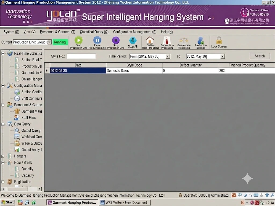
Task: Open the System (S) menu
Action: click(x=11, y=32)
